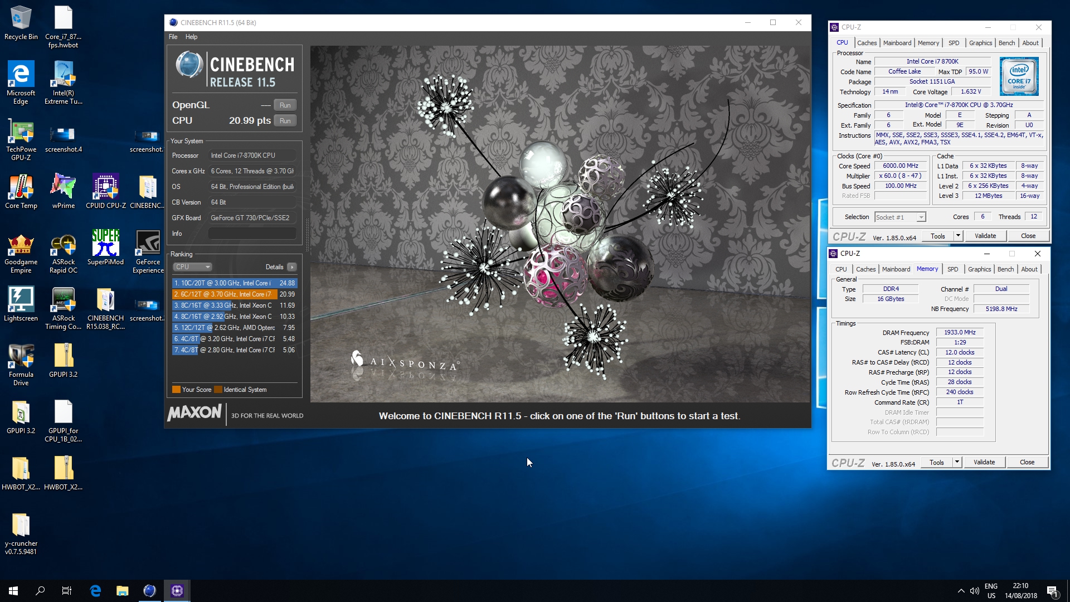Viewport: 1070px width, 602px height.
Task: Open Lightscreen desktop shortcut
Action: click(21, 304)
